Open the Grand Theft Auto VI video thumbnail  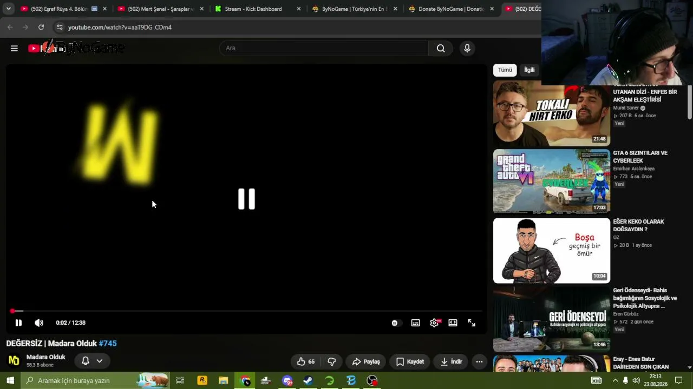click(x=552, y=182)
